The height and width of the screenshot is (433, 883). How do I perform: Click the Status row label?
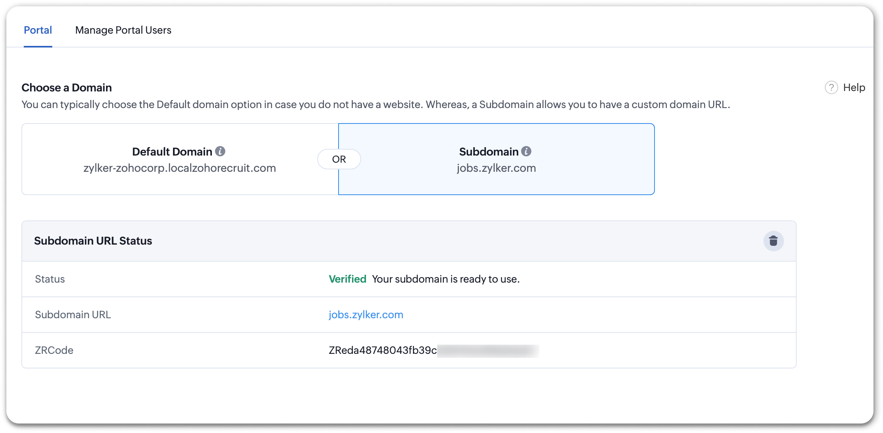click(x=50, y=279)
